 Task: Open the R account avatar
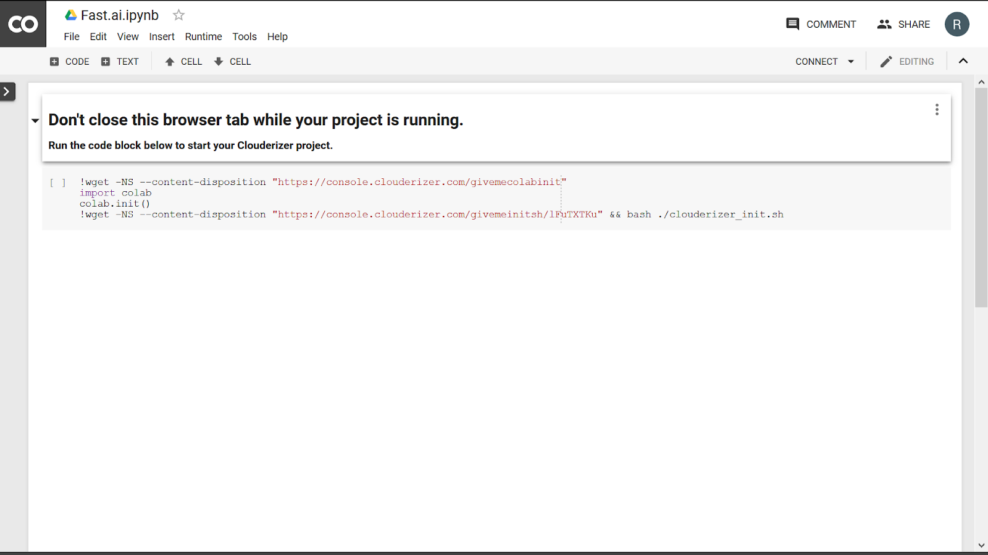tap(957, 24)
